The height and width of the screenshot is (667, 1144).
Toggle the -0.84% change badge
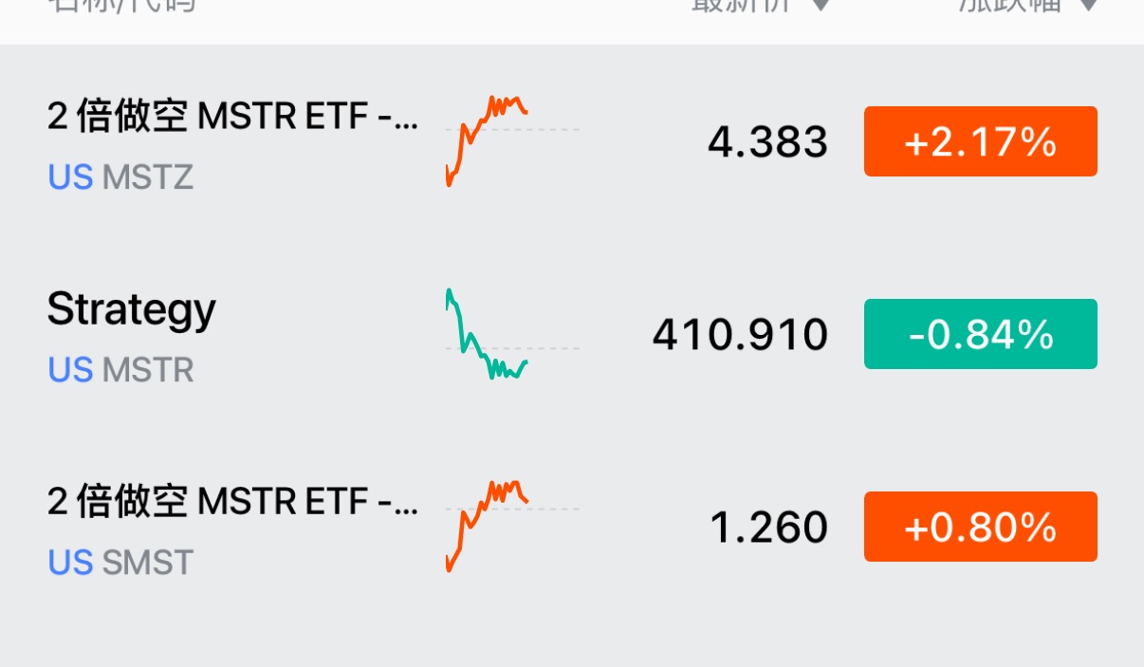click(x=980, y=334)
